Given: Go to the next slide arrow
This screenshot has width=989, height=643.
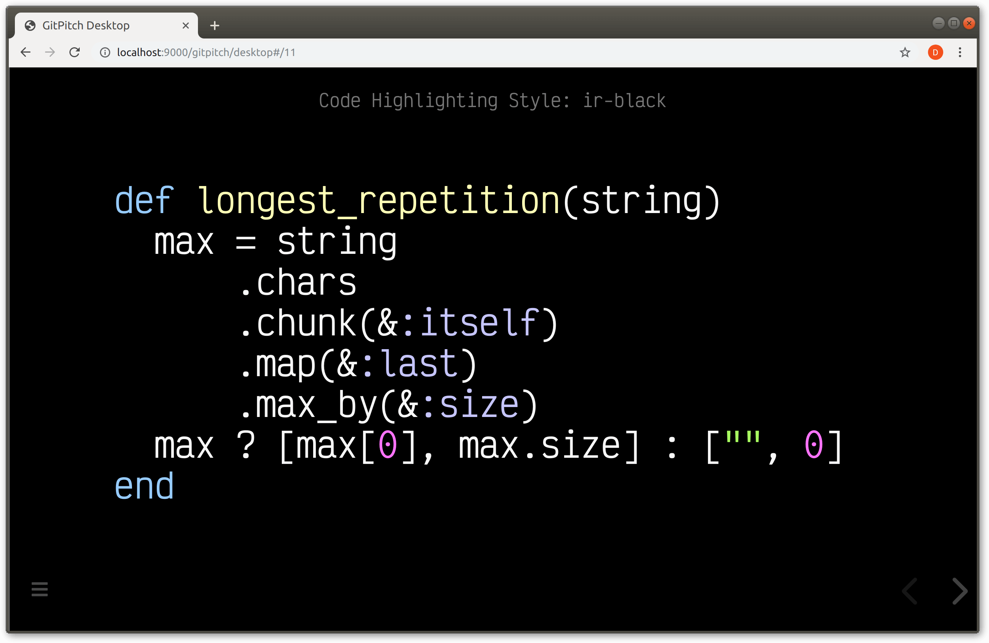Looking at the screenshot, I should [x=960, y=591].
